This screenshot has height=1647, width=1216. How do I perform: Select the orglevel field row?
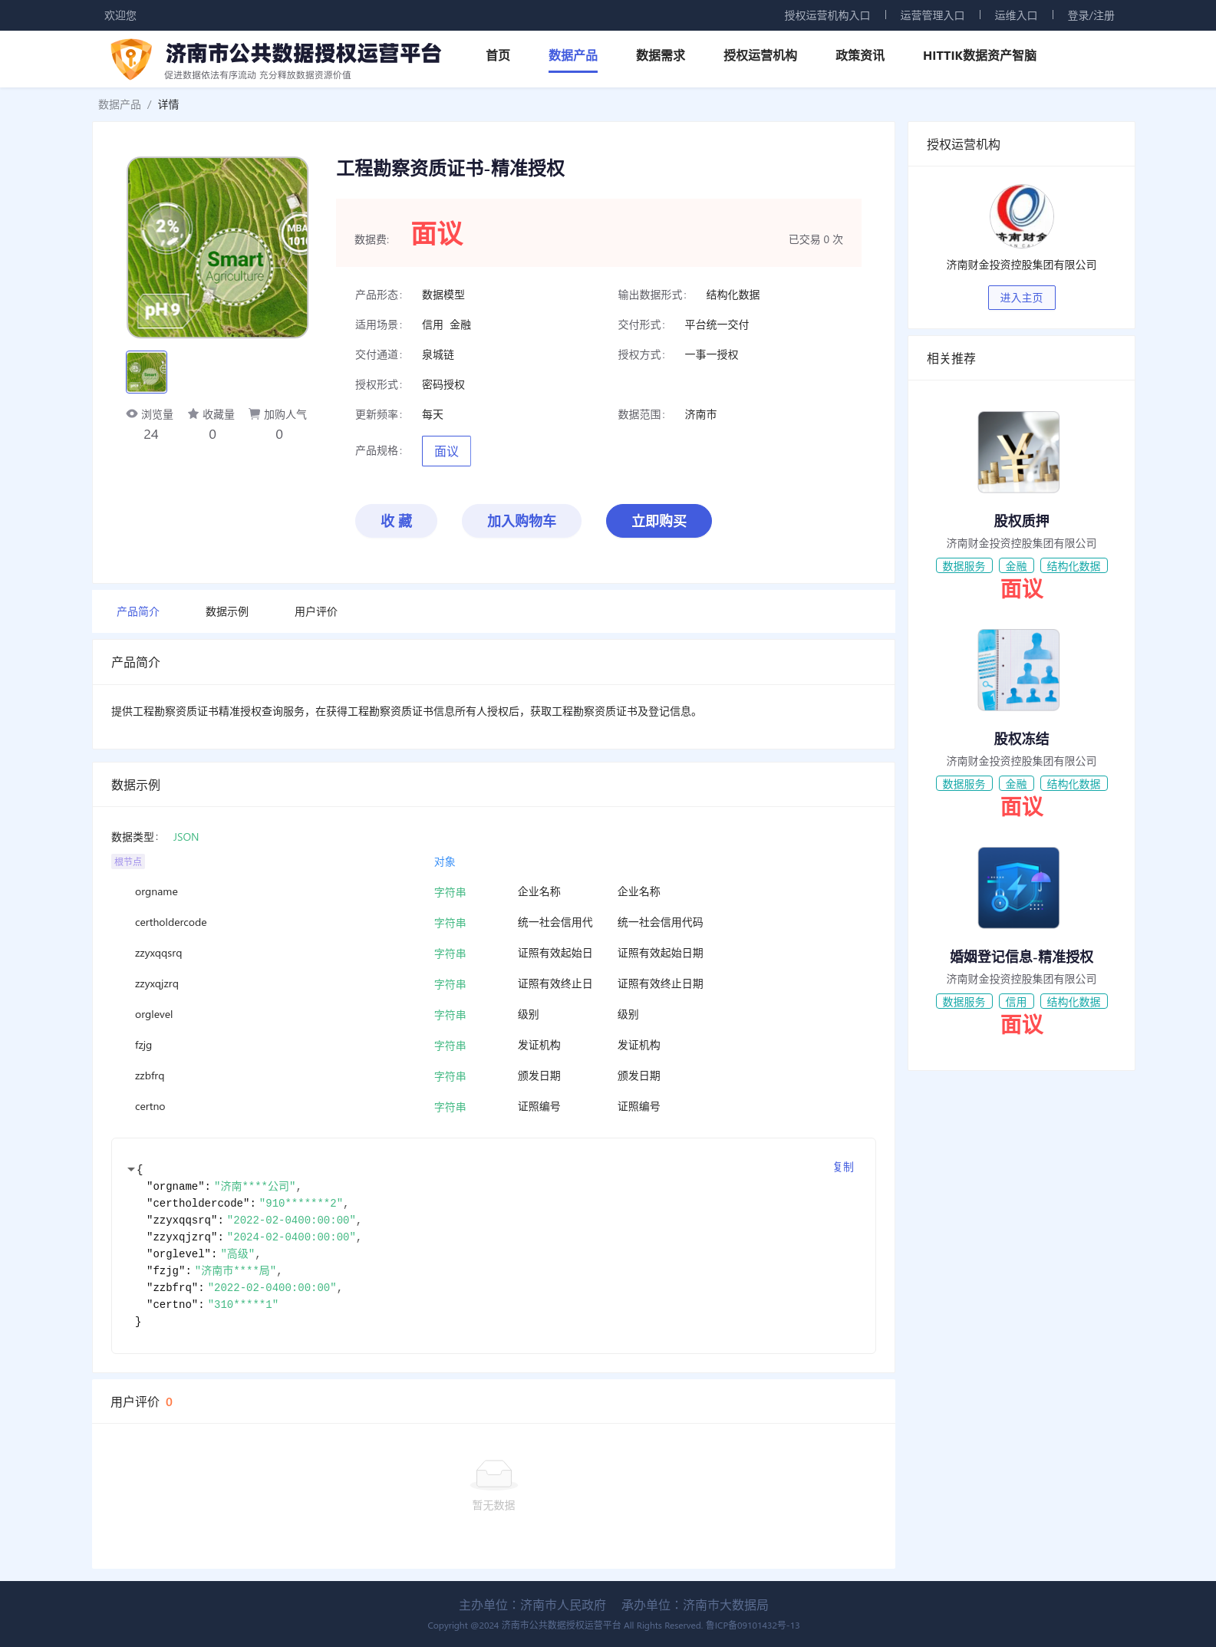pos(493,1015)
